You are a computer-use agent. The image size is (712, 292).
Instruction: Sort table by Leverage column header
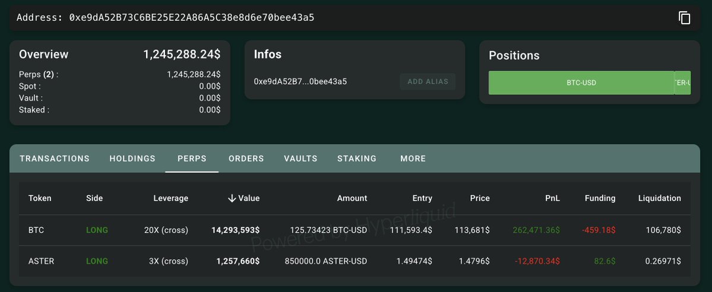click(x=170, y=198)
